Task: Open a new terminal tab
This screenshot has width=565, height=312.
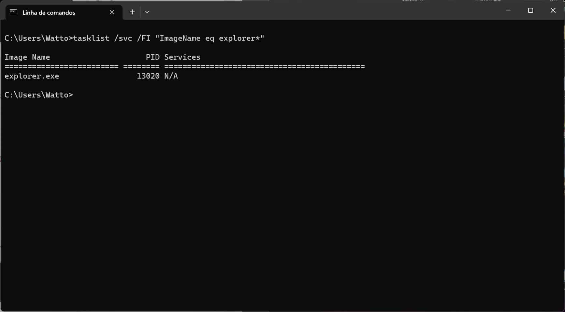Action: click(x=132, y=12)
